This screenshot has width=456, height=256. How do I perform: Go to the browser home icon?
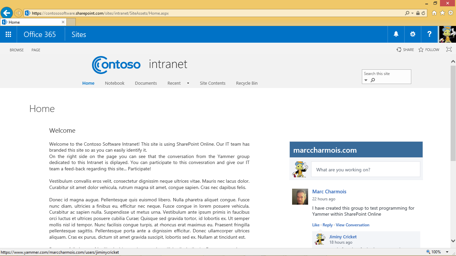tap(434, 13)
